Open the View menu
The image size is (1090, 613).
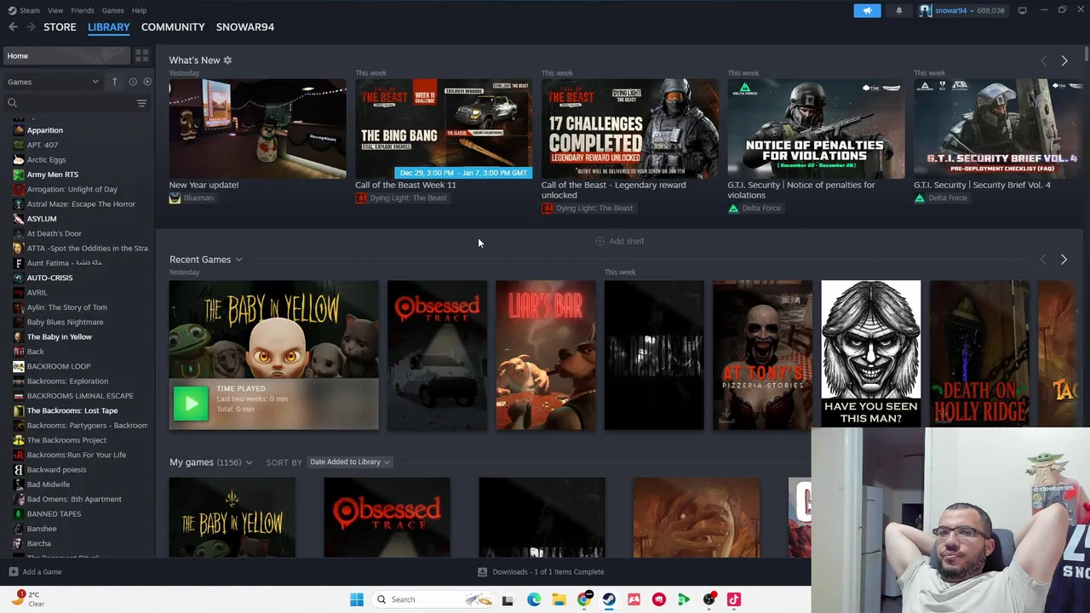point(55,10)
